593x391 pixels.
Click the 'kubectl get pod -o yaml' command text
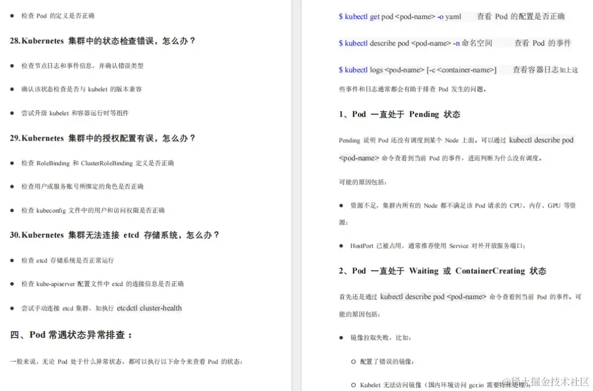tap(398, 16)
